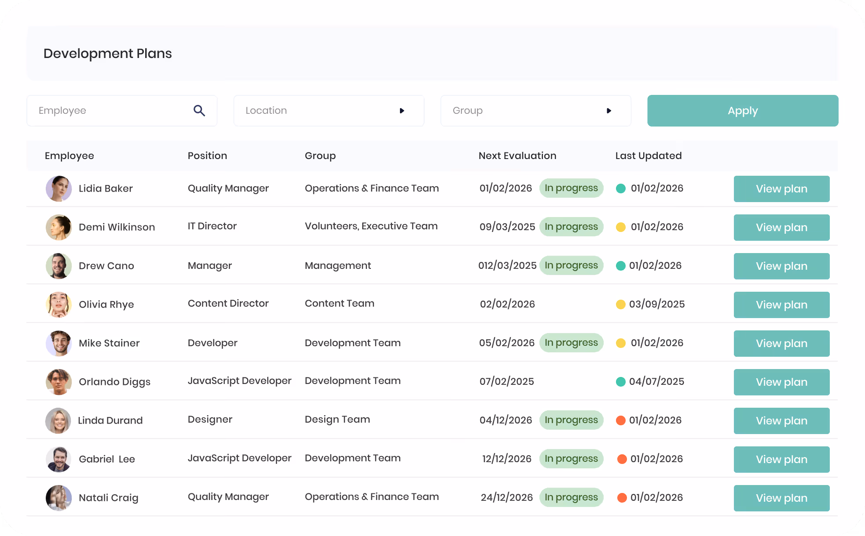View plan for Lidia Baker
The image size is (865, 536).
pyautogui.click(x=781, y=189)
